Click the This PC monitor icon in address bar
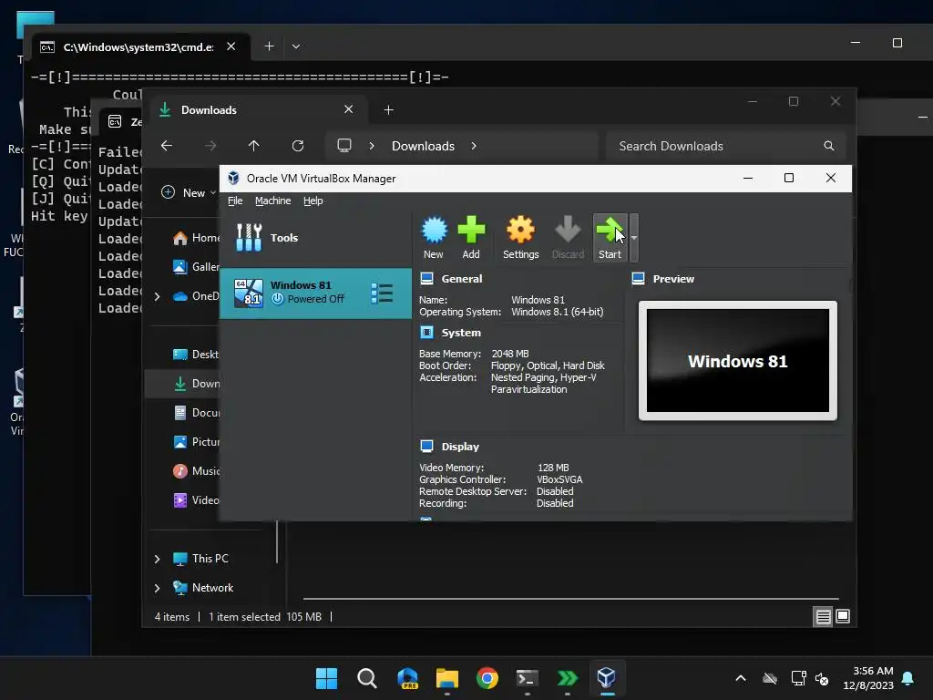The width and height of the screenshot is (933, 700). coord(343,146)
